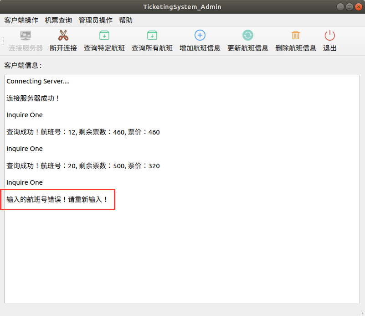Click the 退出 toolbar label
Screen dimensions: 365x316
click(329, 48)
